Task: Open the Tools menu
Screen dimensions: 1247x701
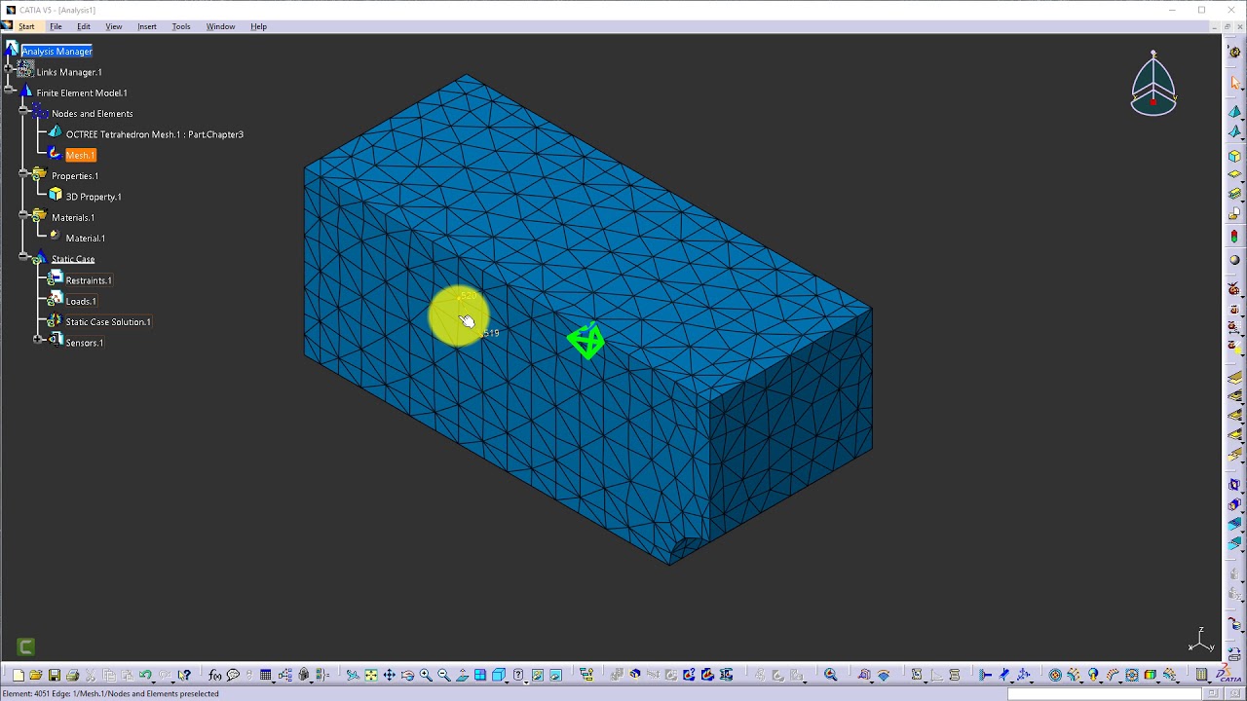Action: [181, 26]
